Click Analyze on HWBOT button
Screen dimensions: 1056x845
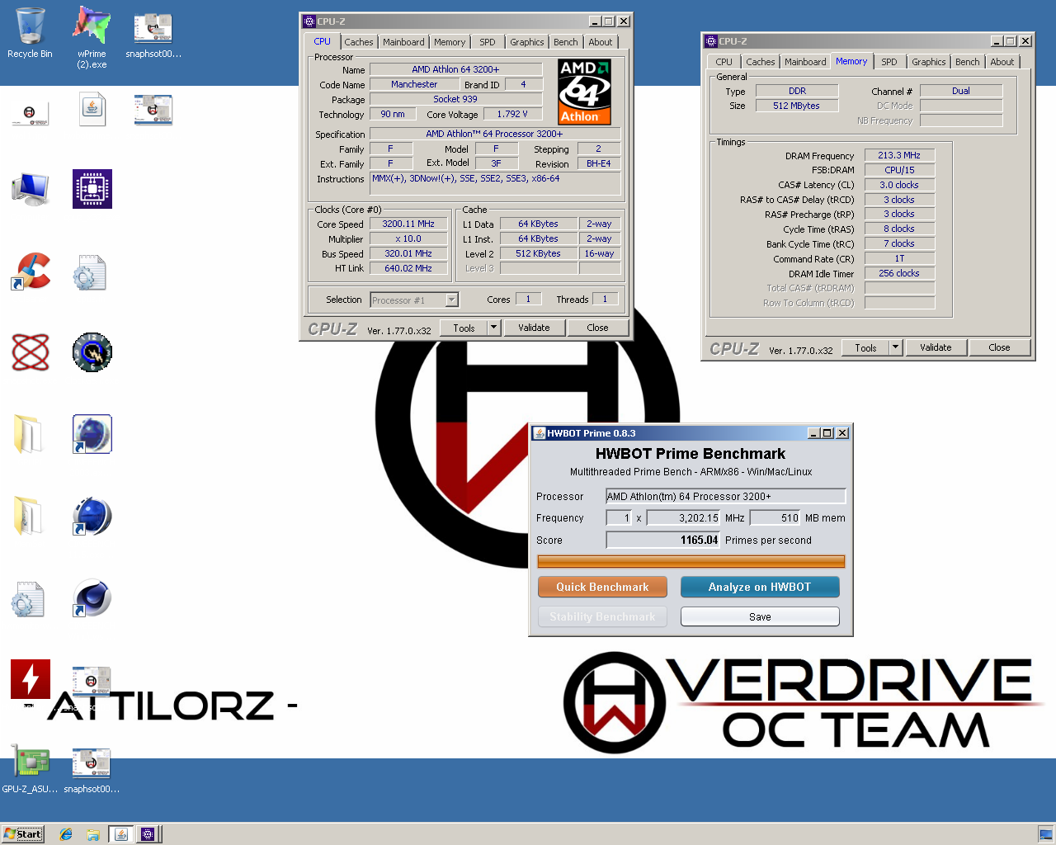[x=760, y=587]
